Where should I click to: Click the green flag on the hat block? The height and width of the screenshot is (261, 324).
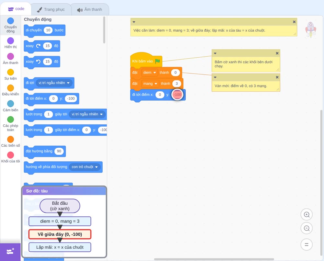pos(158,61)
